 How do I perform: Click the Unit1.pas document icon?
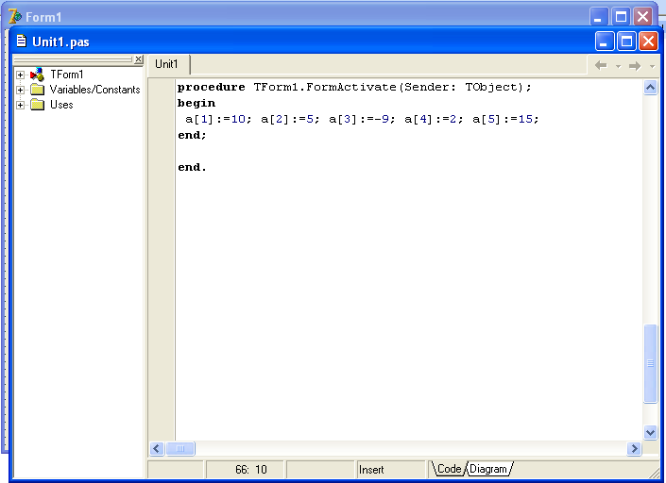point(21,41)
